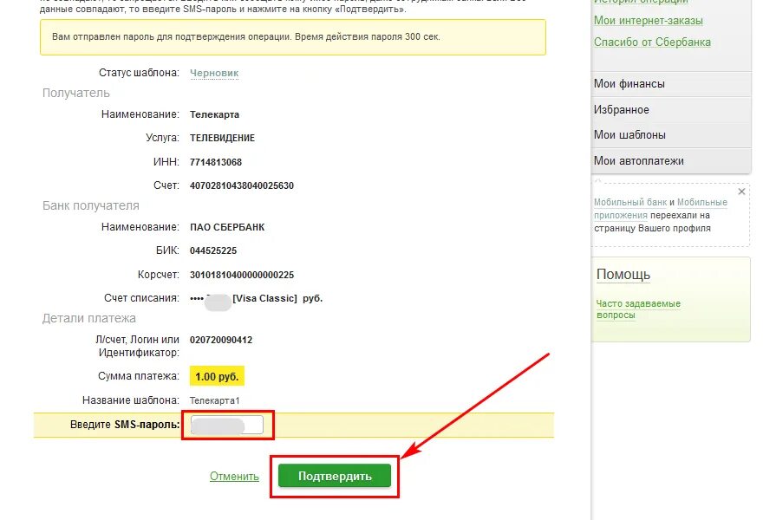Click the template name Телекарта1

[x=215, y=400]
